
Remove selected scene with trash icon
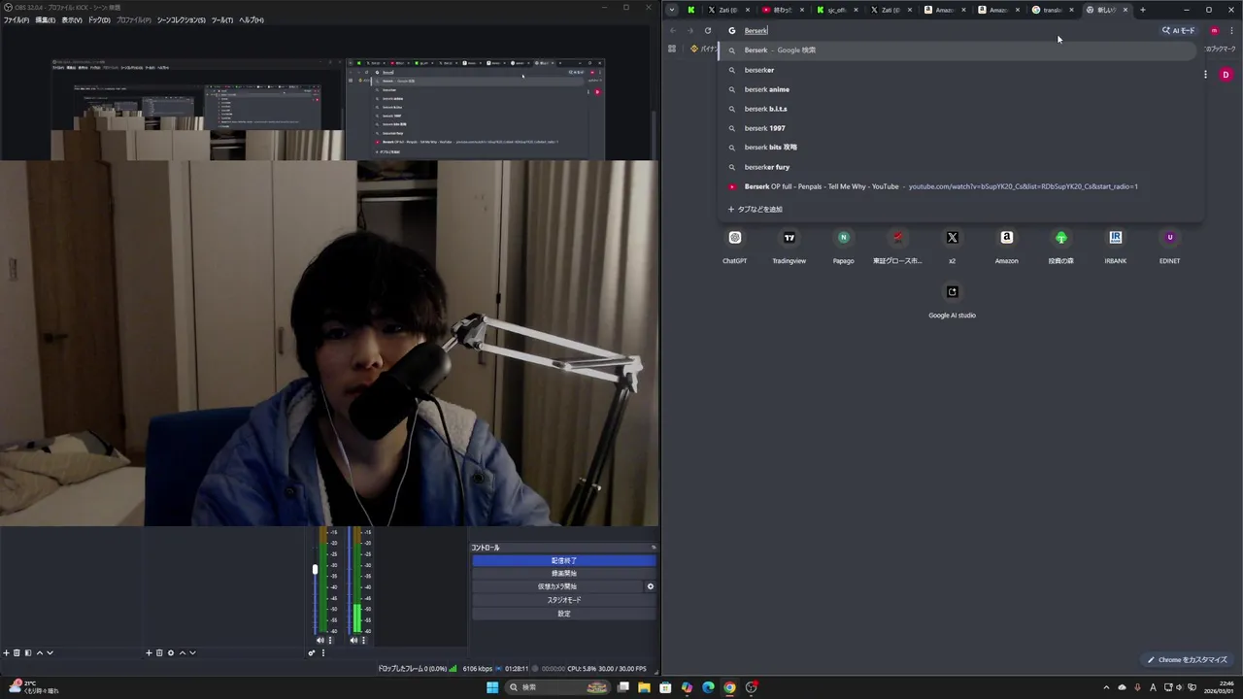click(x=17, y=652)
